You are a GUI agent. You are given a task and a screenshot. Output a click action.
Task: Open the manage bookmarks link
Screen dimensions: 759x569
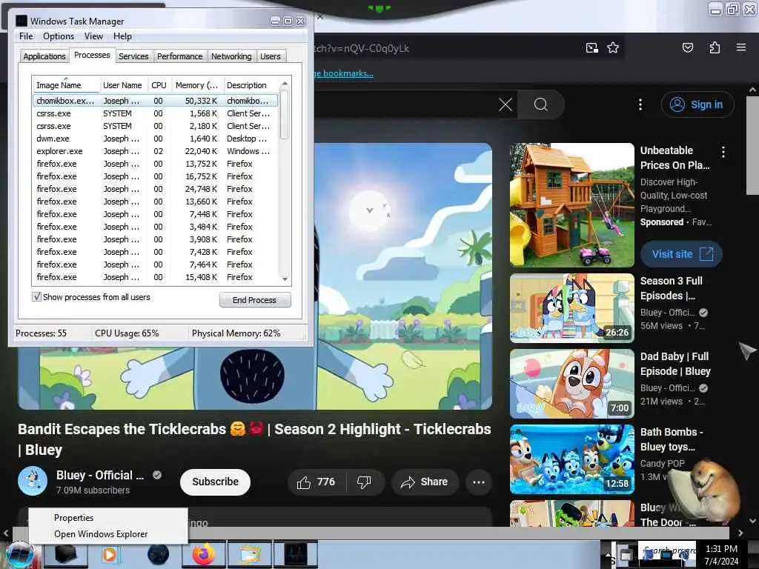pos(343,73)
